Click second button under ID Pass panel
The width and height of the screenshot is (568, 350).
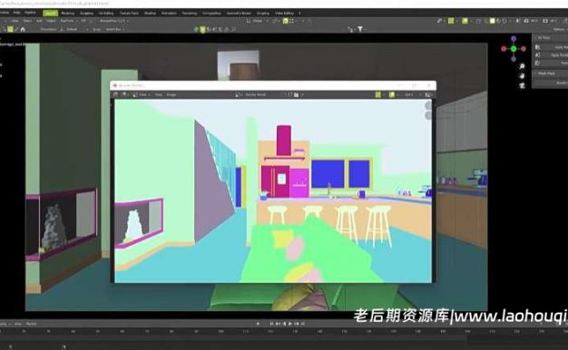(552, 55)
